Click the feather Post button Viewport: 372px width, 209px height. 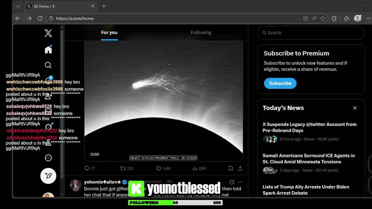point(48,176)
